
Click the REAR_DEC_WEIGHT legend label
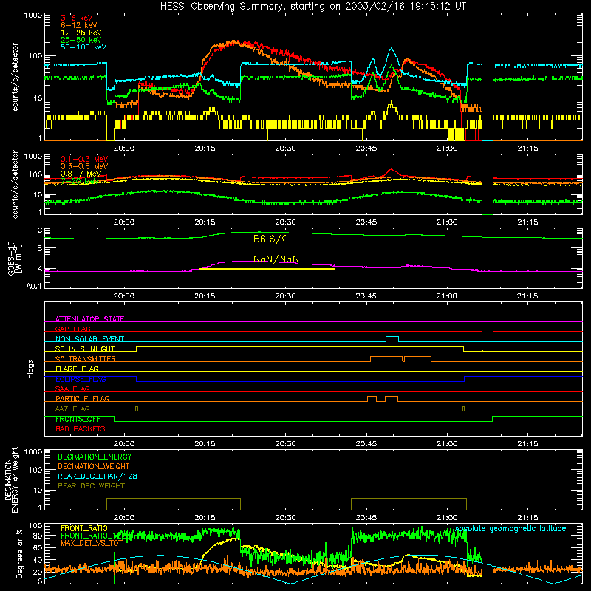(x=91, y=486)
